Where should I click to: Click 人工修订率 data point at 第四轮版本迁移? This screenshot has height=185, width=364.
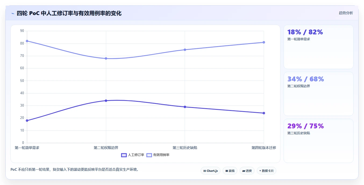coord(264,113)
